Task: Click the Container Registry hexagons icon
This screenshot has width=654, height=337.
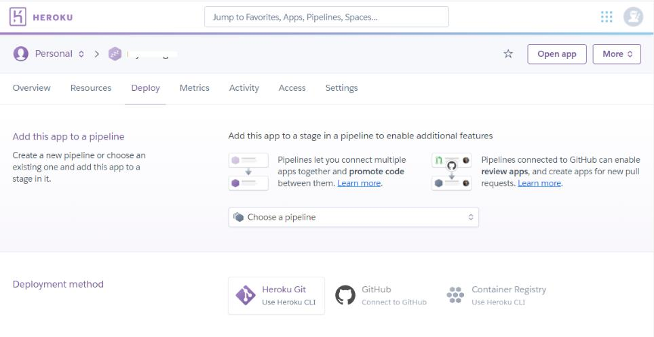Action: [455, 295]
